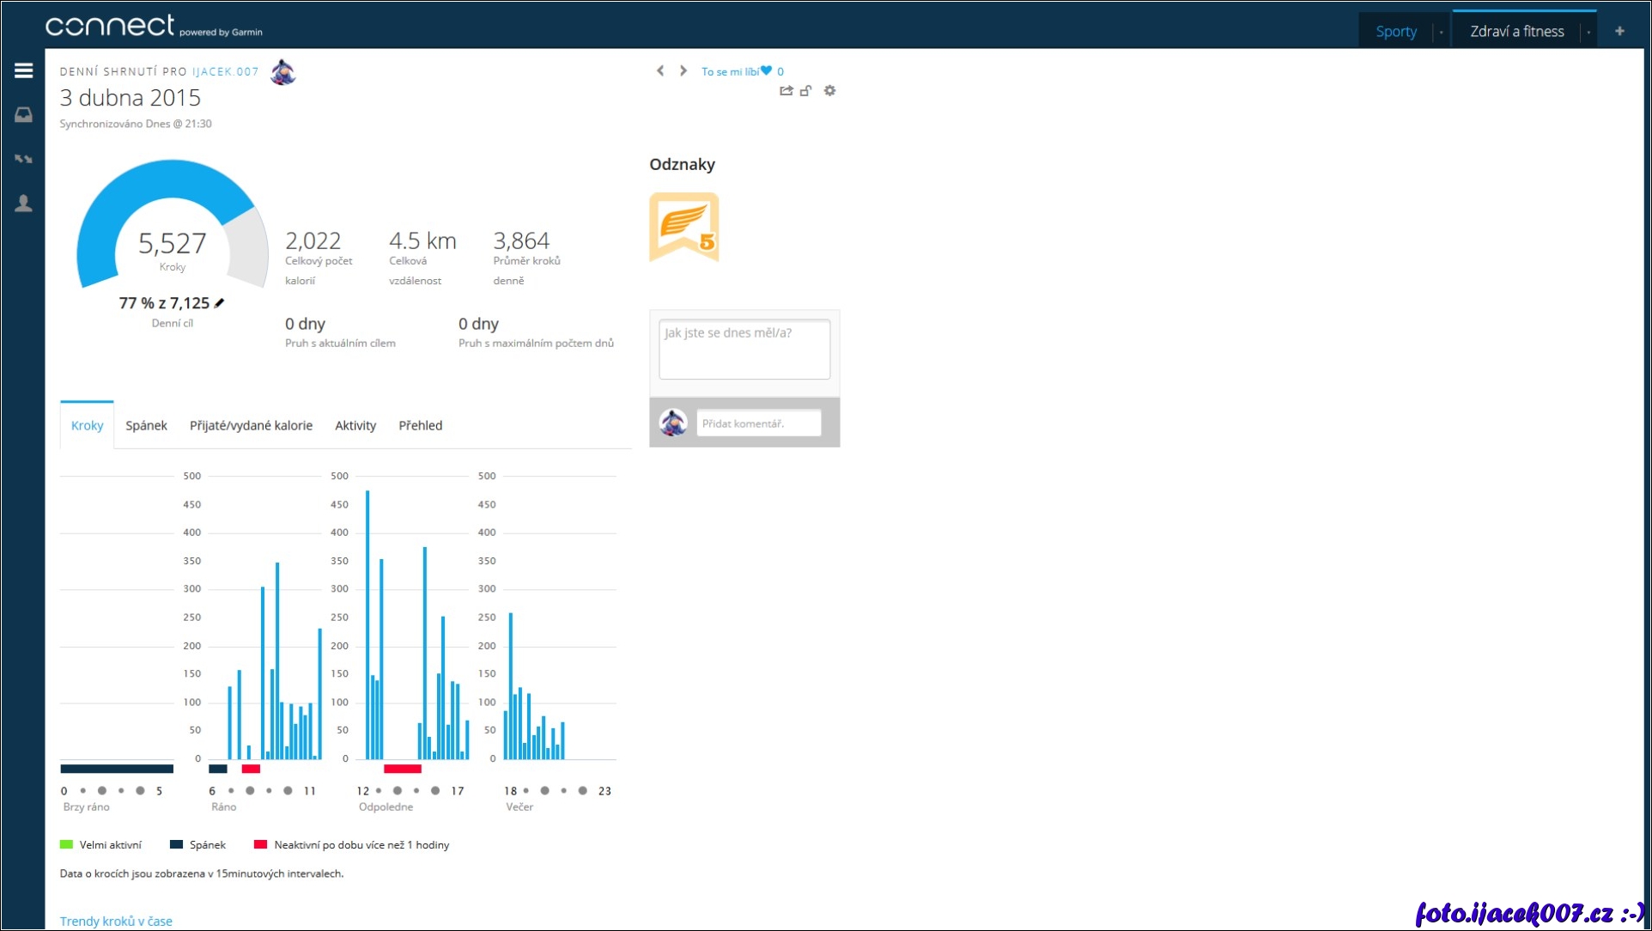
Task: Expand the Sporty tab dropdown arrow
Action: tap(1441, 32)
